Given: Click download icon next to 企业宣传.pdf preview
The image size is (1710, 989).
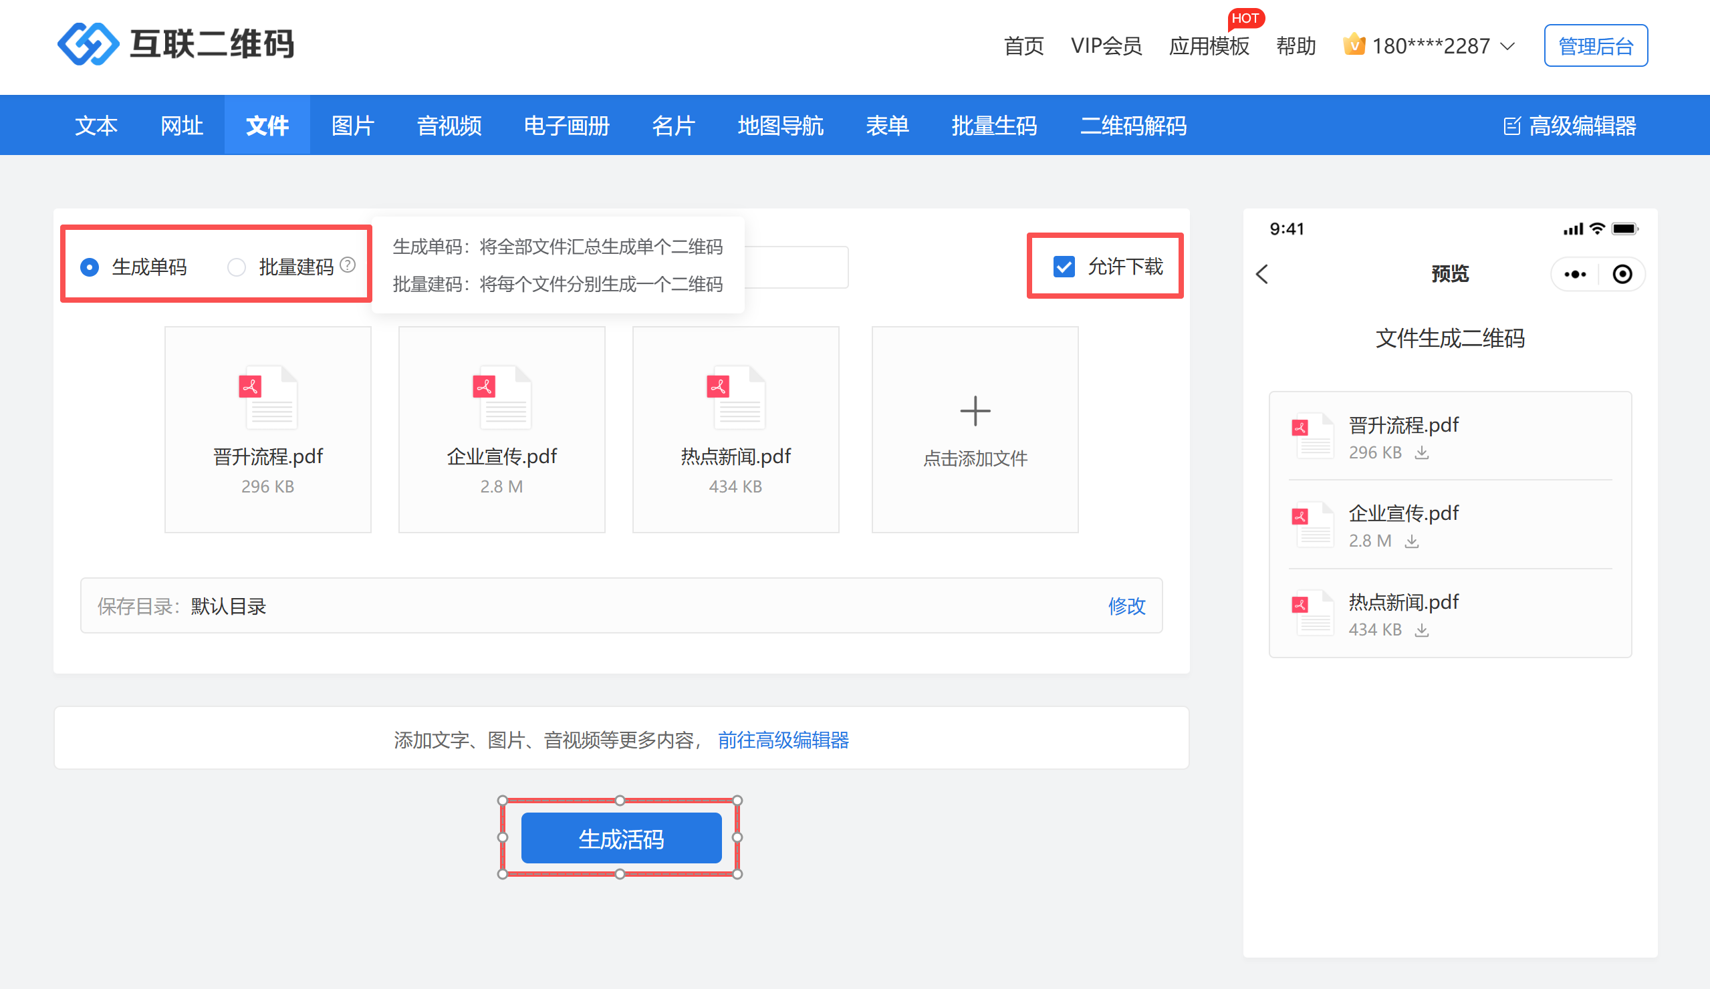Looking at the screenshot, I should point(1412,541).
